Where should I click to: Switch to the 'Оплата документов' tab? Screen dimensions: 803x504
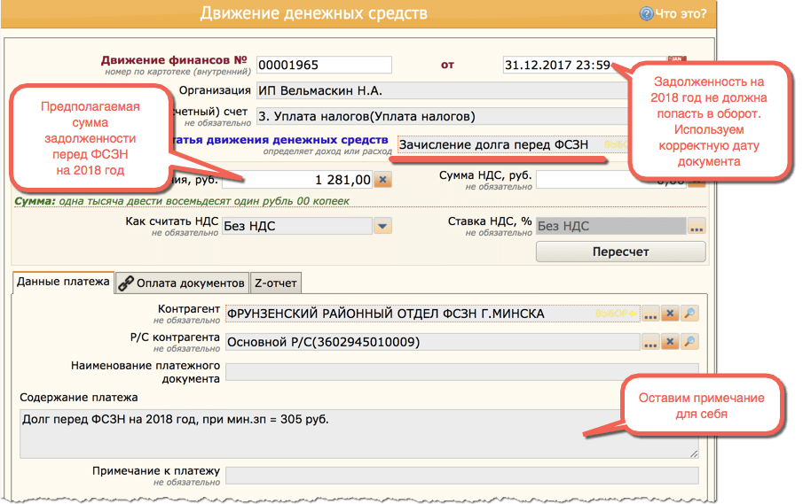click(x=182, y=283)
